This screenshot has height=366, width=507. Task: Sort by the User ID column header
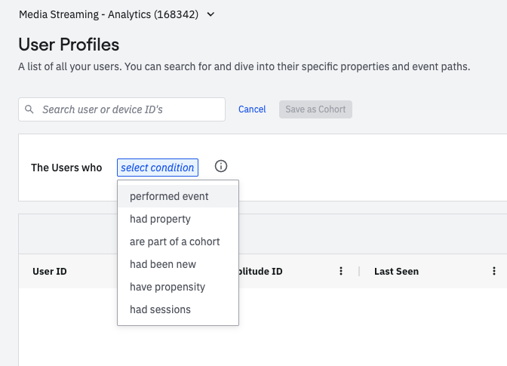pos(50,272)
